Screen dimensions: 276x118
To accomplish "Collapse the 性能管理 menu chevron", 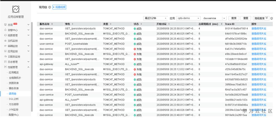I will pos(28,67).
